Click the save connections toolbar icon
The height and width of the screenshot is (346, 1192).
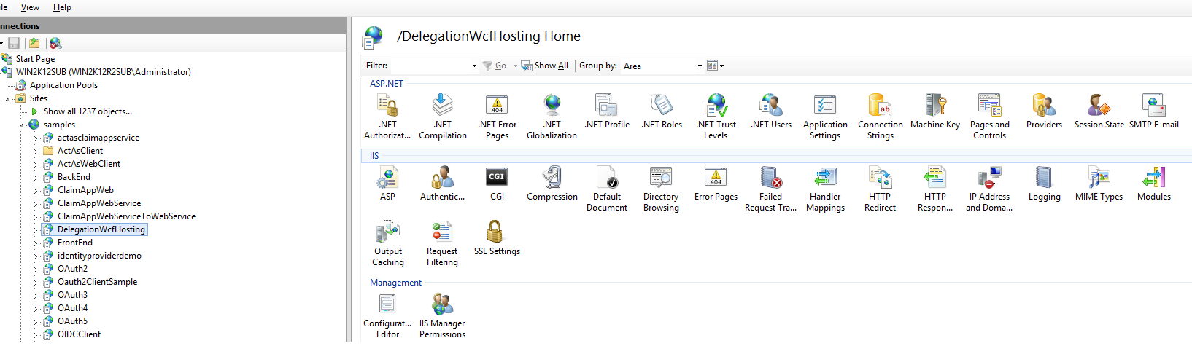pyautogui.click(x=14, y=43)
